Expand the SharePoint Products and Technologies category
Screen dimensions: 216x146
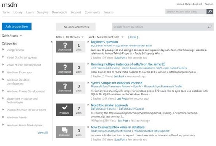(3, 98)
